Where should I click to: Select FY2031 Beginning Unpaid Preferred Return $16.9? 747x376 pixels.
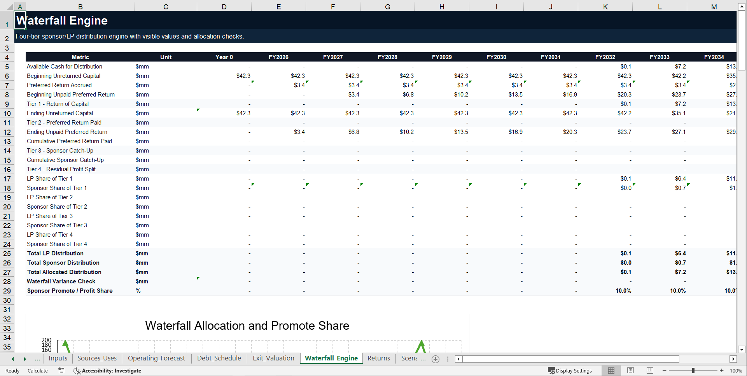[551, 95]
